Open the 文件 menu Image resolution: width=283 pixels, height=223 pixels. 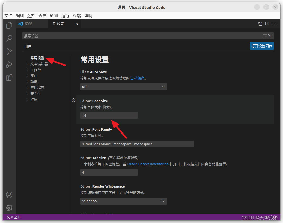click(x=8, y=16)
